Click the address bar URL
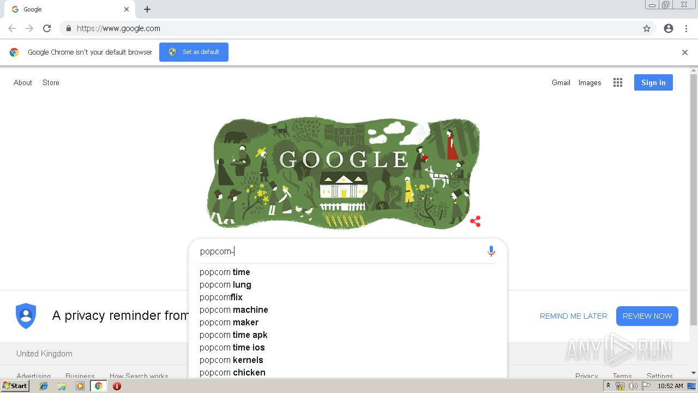 tap(118, 28)
